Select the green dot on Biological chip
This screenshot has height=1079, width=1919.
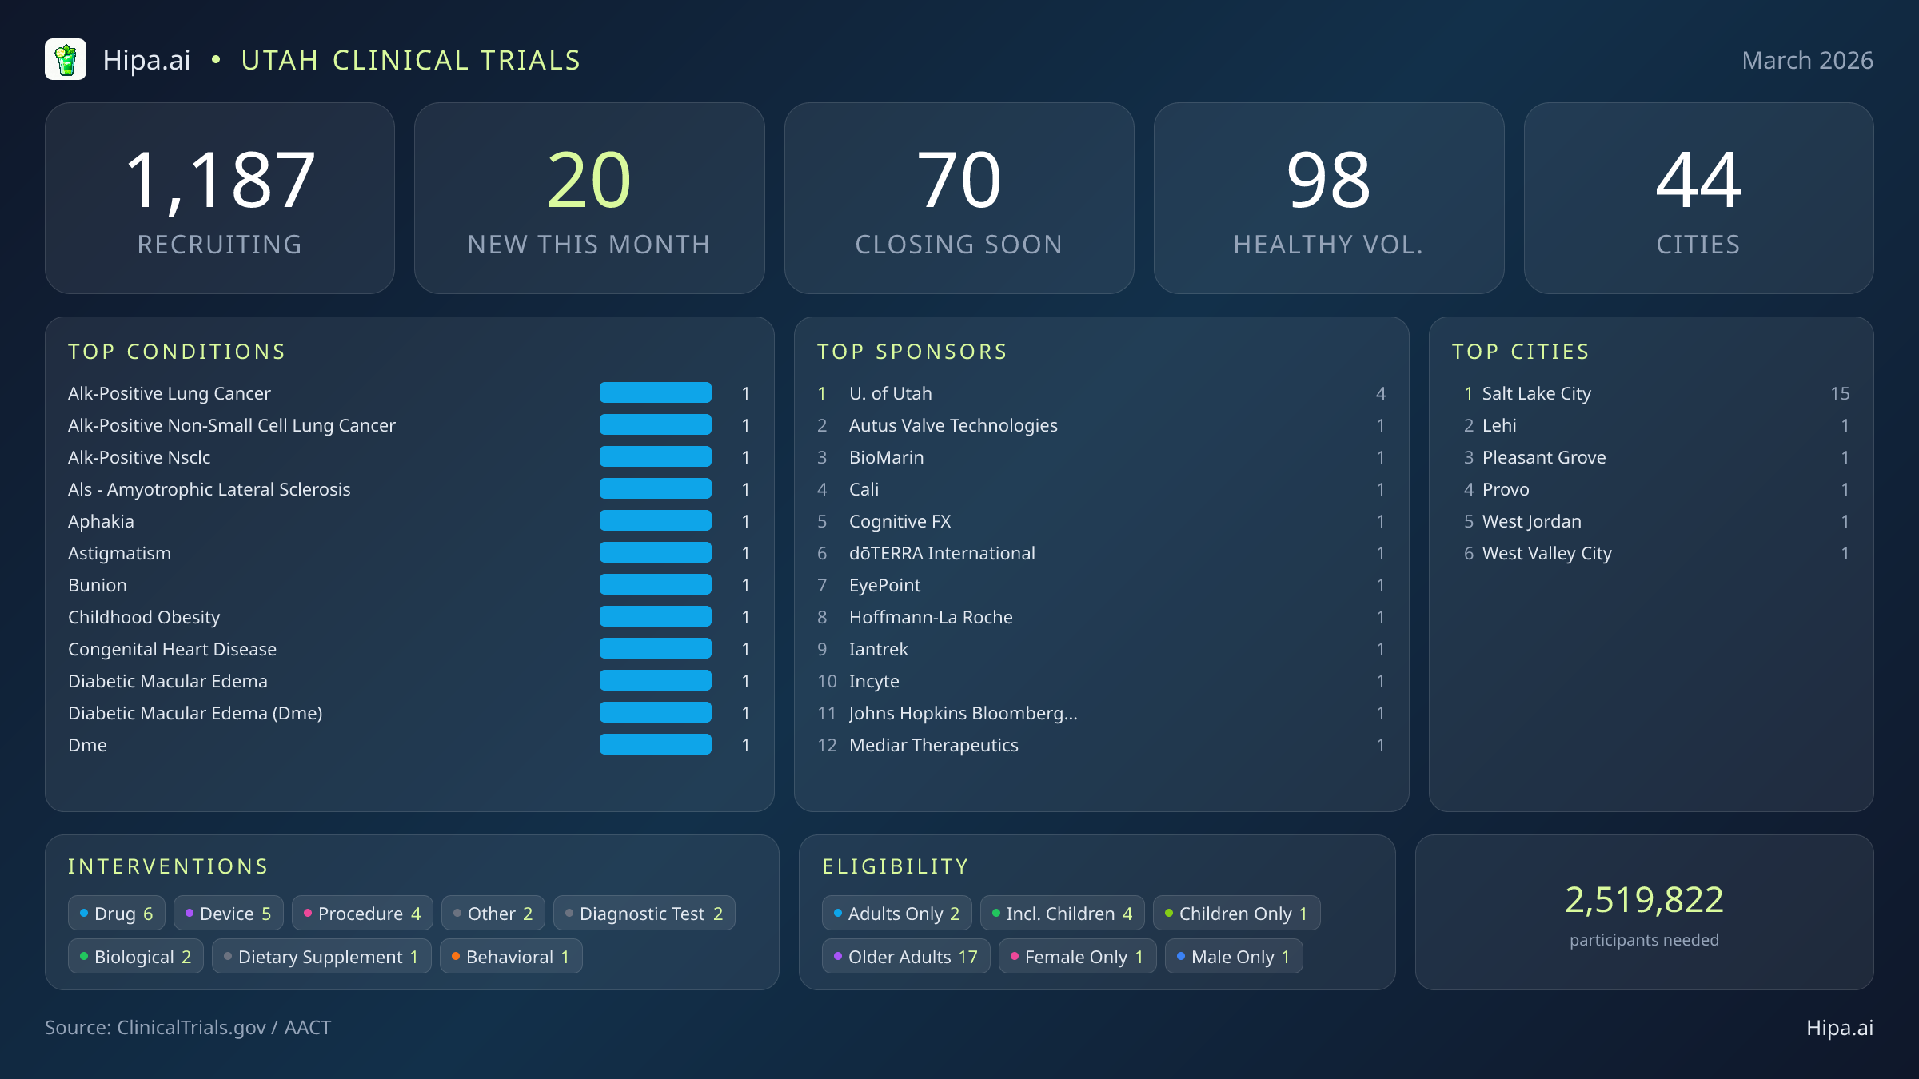pos(84,956)
